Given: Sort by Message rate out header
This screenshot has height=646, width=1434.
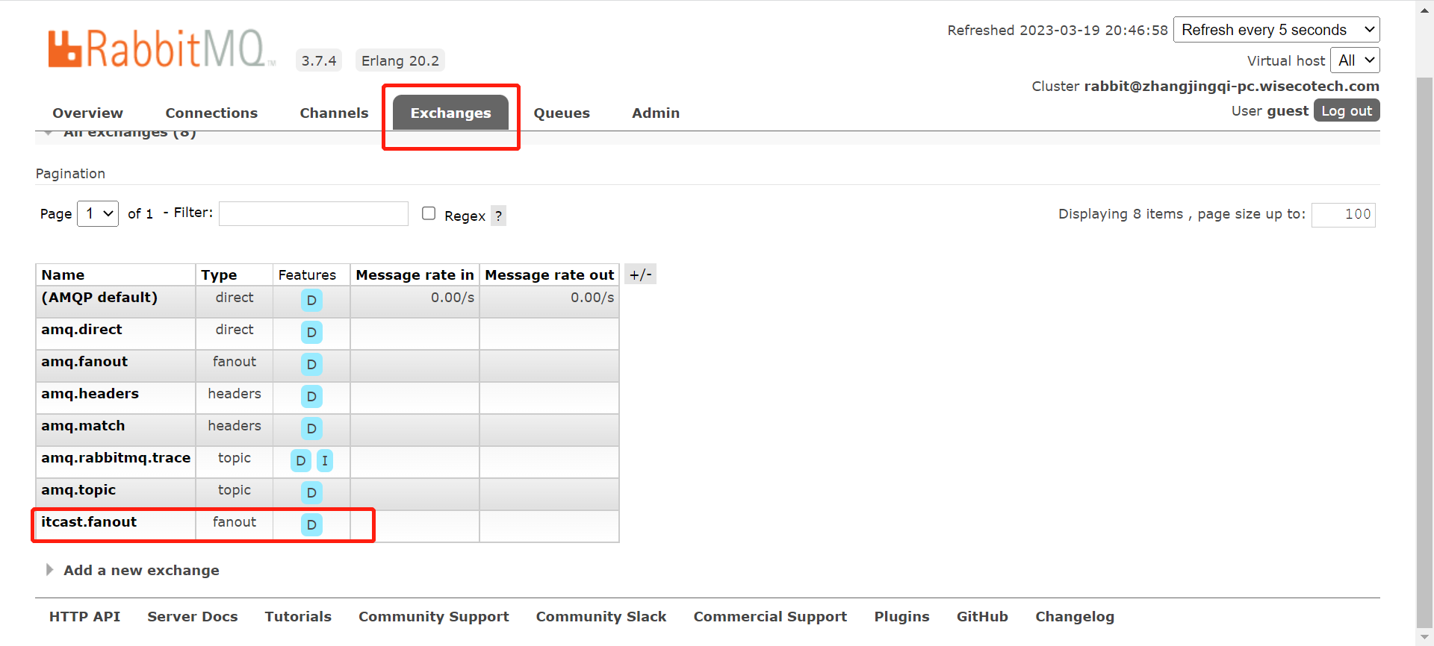Looking at the screenshot, I should 549,275.
